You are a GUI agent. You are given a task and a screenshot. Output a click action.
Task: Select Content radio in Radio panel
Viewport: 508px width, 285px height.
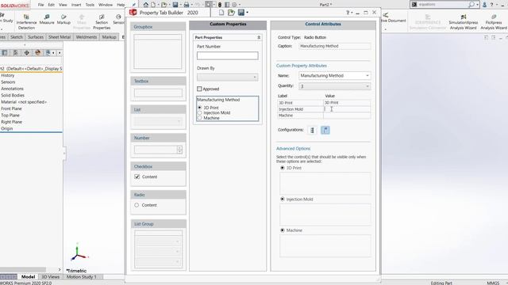click(137, 205)
